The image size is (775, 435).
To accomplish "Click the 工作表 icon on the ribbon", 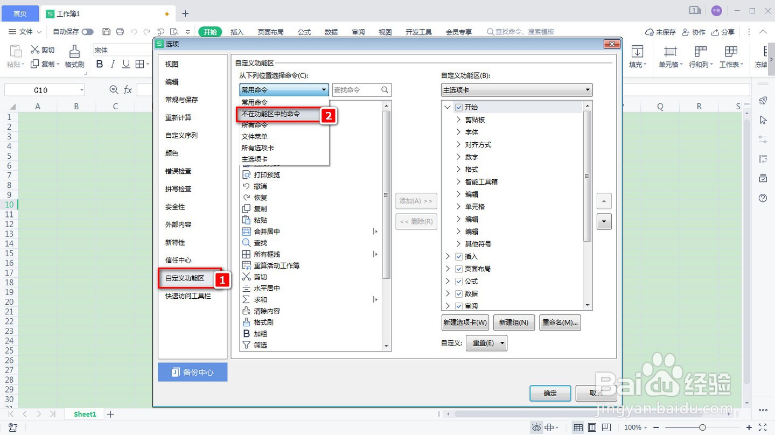I will pyautogui.click(x=730, y=54).
